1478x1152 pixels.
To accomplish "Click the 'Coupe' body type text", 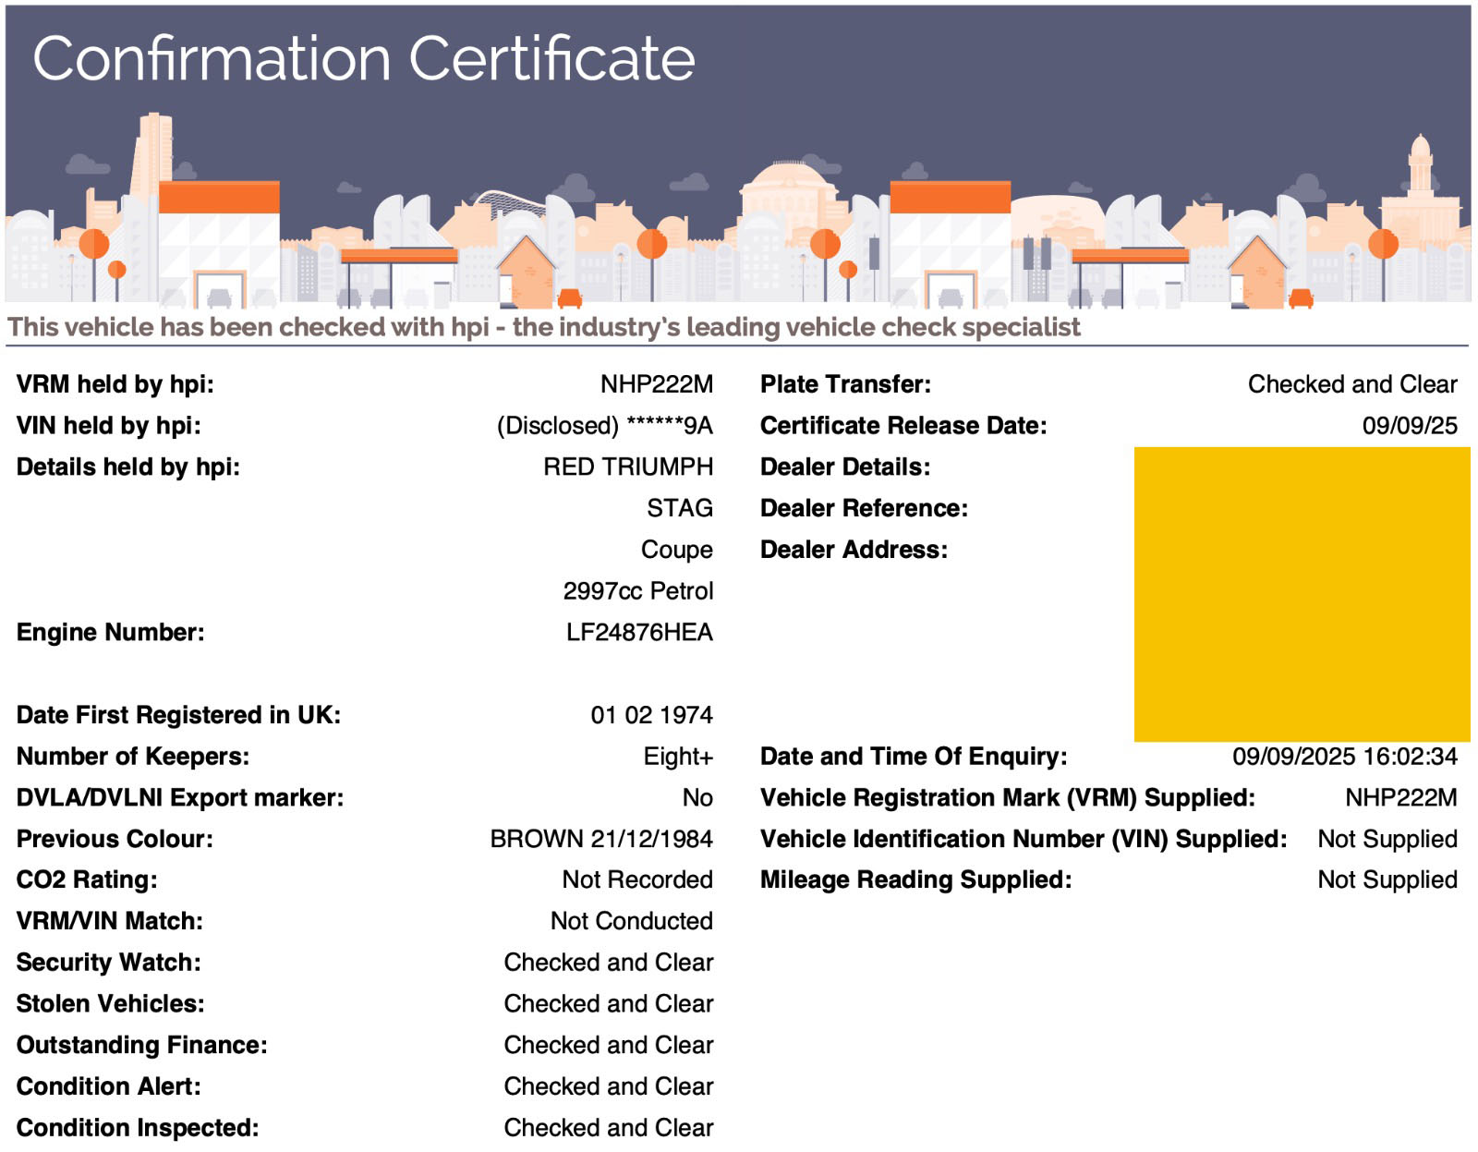I will (677, 550).
